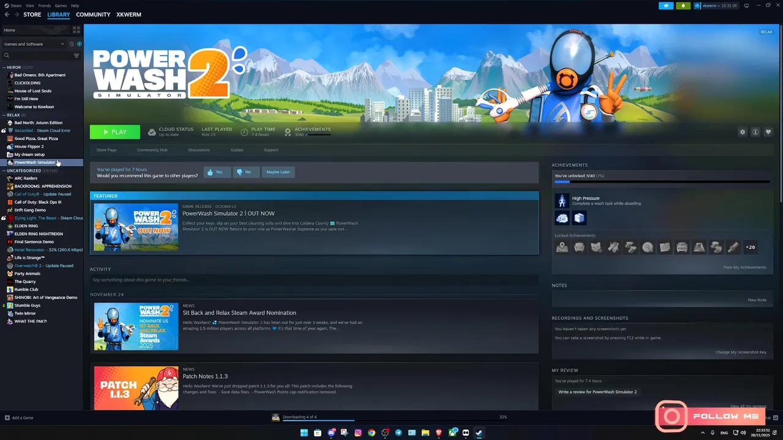Open Telegram from the taskbar

click(x=398, y=433)
